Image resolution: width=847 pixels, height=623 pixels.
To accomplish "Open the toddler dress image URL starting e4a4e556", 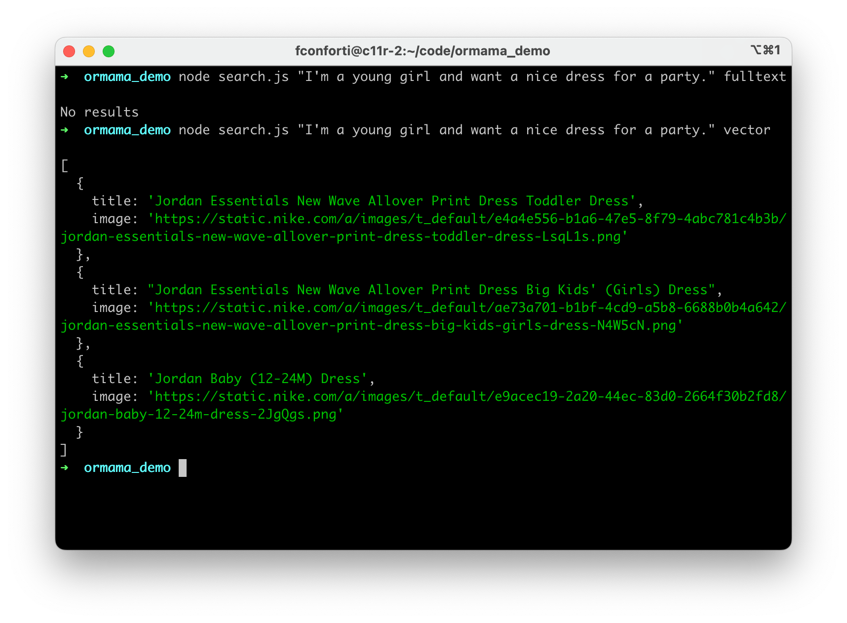I will point(467,219).
